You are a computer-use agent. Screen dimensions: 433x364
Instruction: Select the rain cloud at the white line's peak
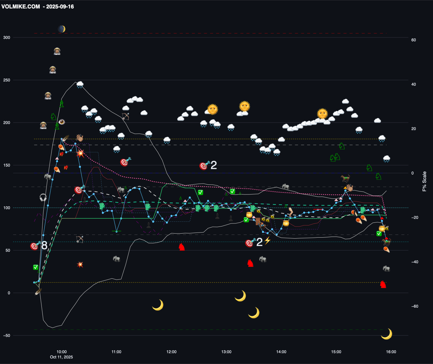pos(80,84)
